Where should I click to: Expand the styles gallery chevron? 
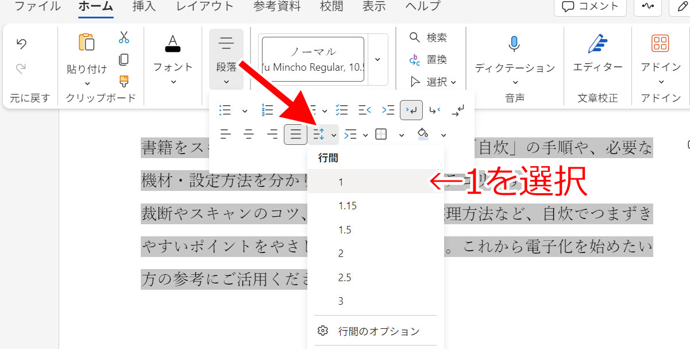pyautogui.click(x=377, y=59)
